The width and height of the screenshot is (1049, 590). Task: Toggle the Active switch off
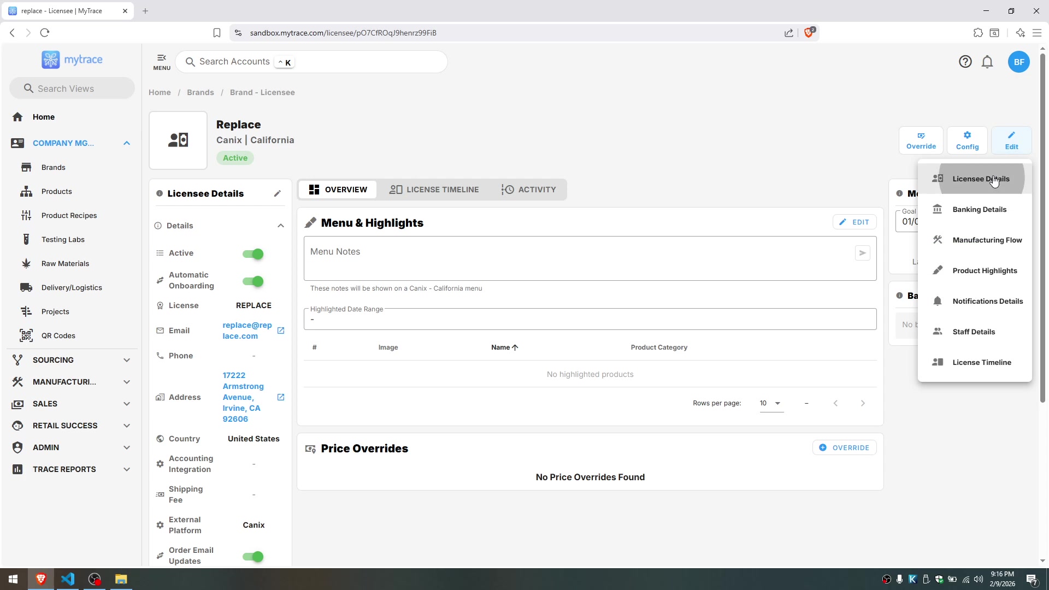pos(253,254)
